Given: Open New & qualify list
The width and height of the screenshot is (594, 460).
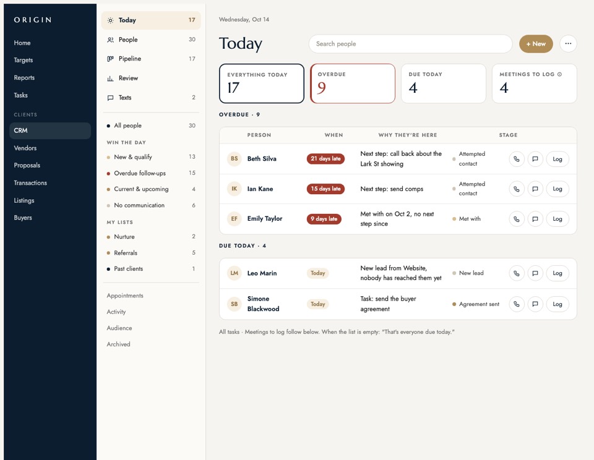Looking at the screenshot, I should point(151,157).
